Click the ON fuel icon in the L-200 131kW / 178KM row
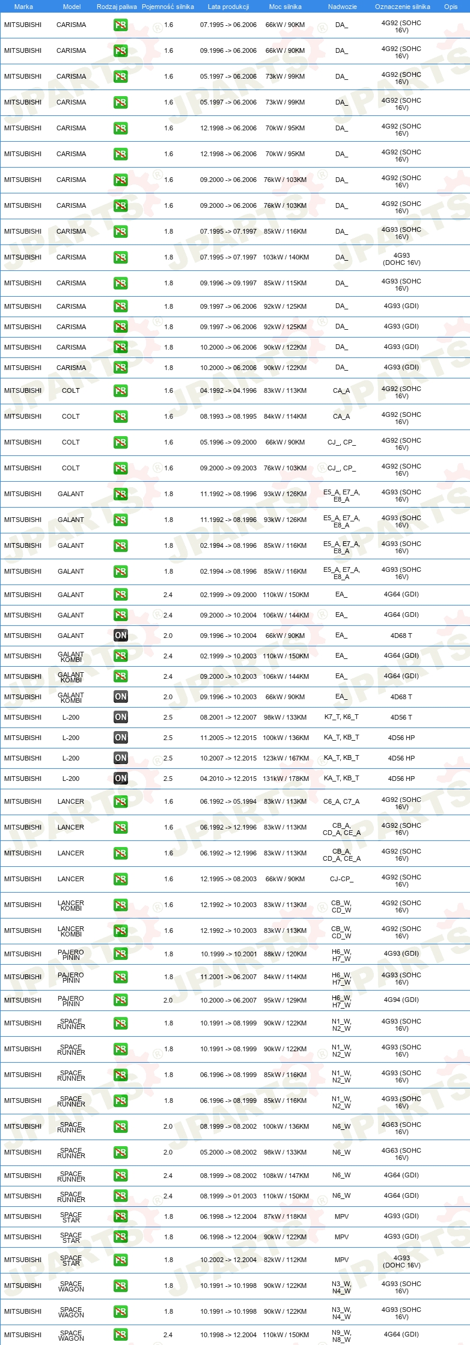Screen dimensions: 470x1345 click(x=121, y=779)
